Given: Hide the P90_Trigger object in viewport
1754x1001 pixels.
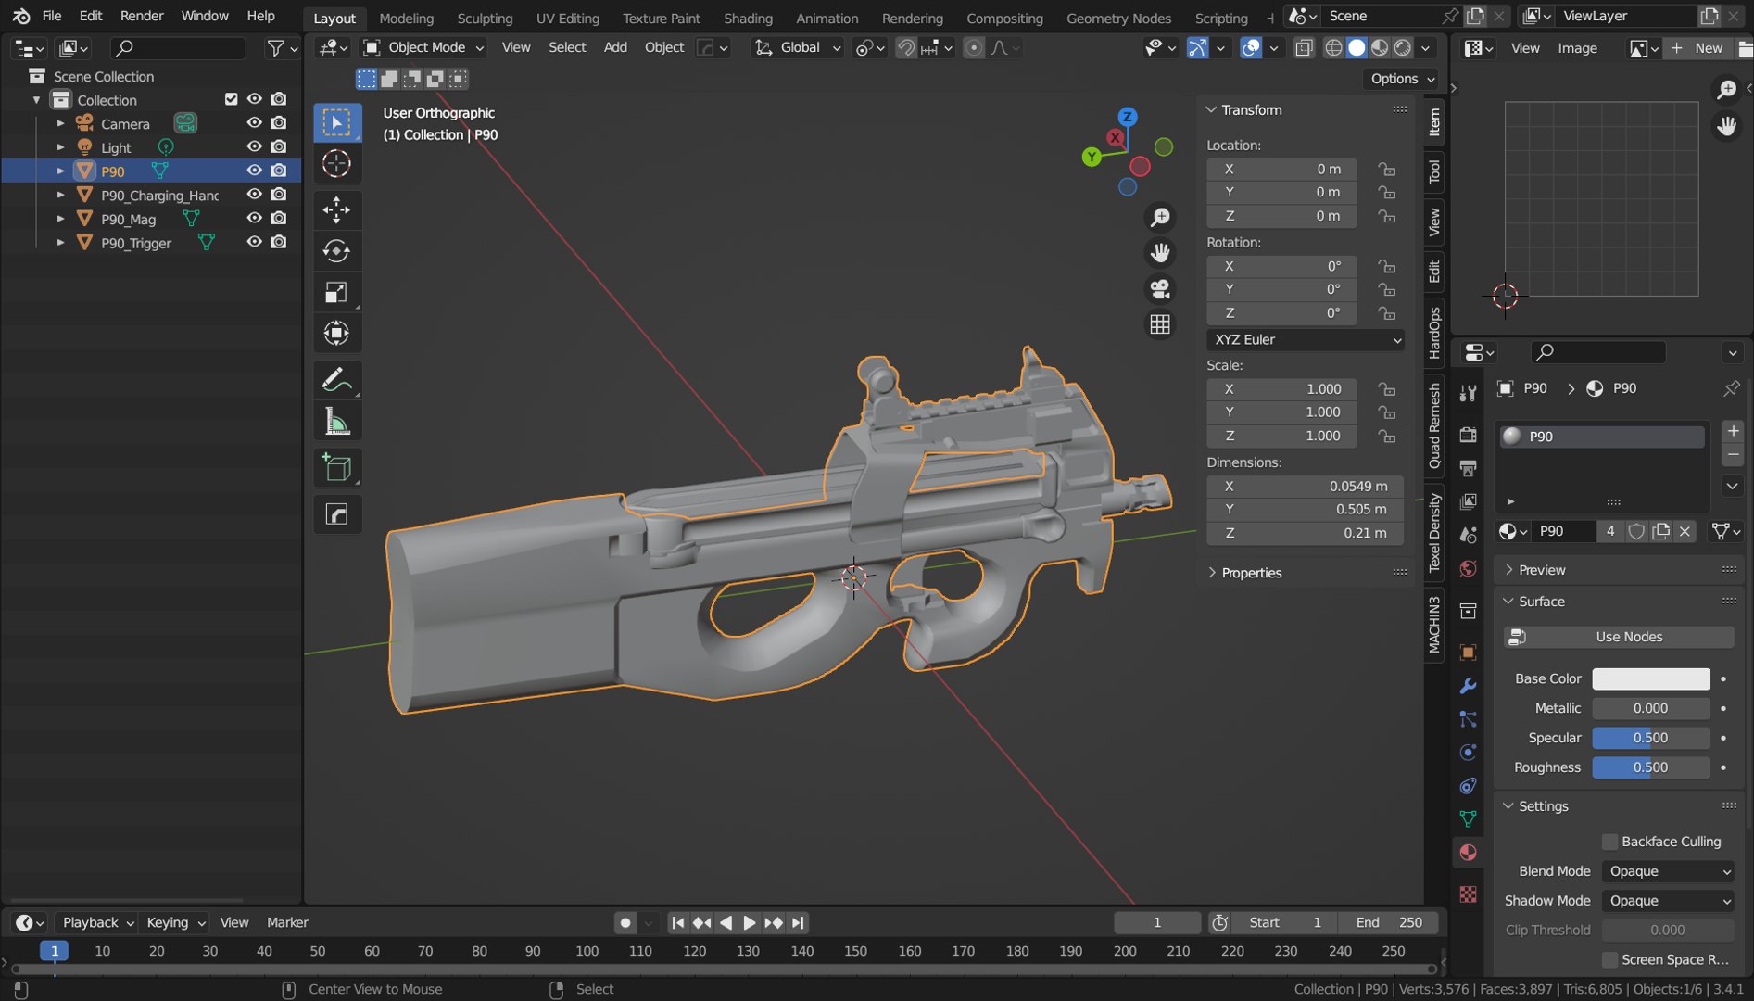Looking at the screenshot, I should (254, 242).
